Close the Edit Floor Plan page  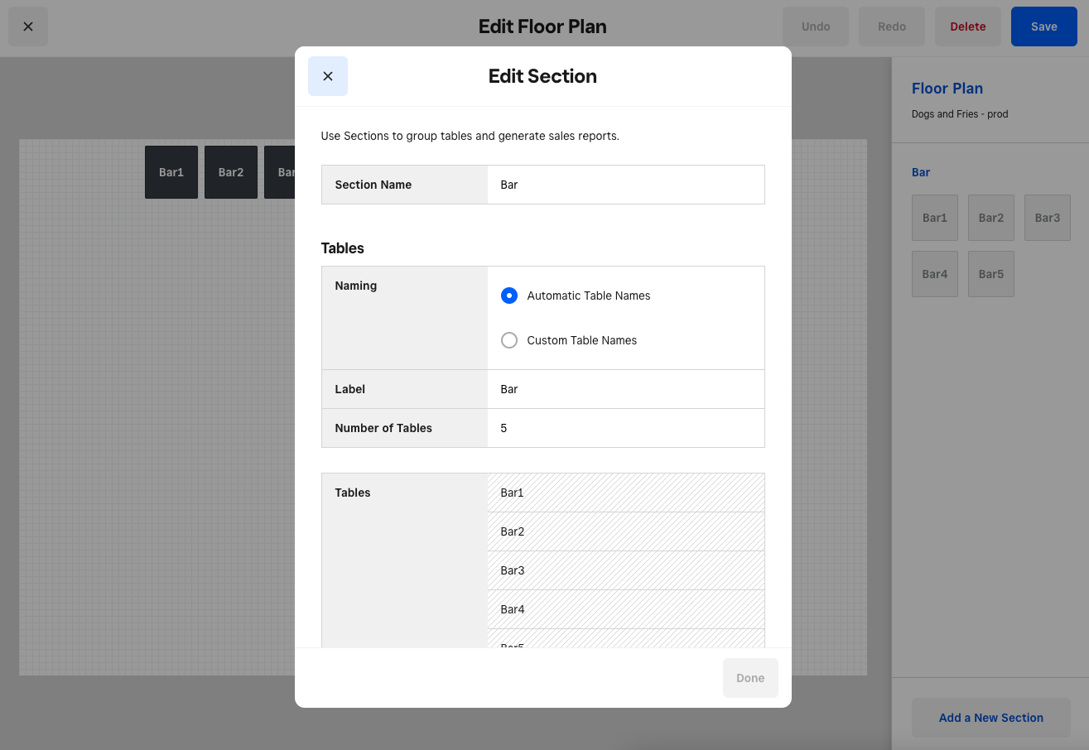coord(28,26)
